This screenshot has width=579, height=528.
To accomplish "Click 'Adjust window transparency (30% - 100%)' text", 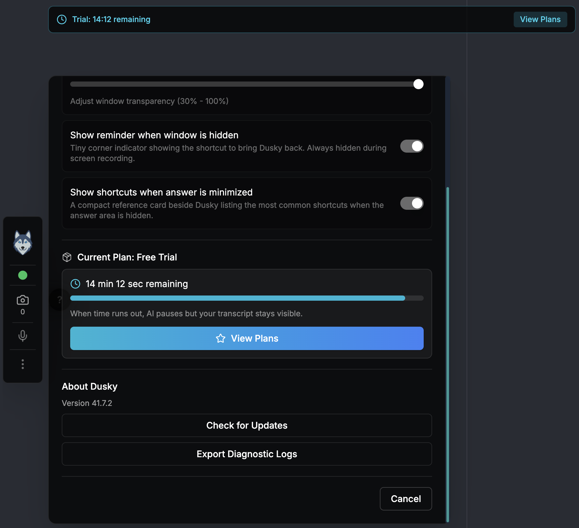I will (x=149, y=101).
